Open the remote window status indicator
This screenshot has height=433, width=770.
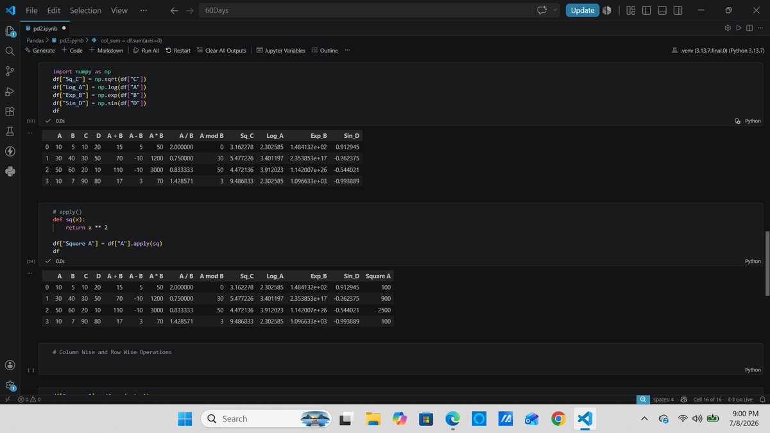point(6,399)
